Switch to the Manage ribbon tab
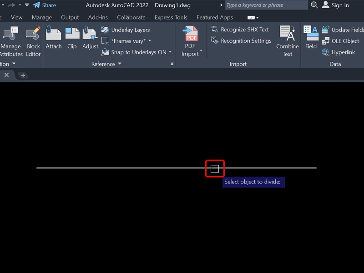The image size is (364, 273). [x=42, y=17]
